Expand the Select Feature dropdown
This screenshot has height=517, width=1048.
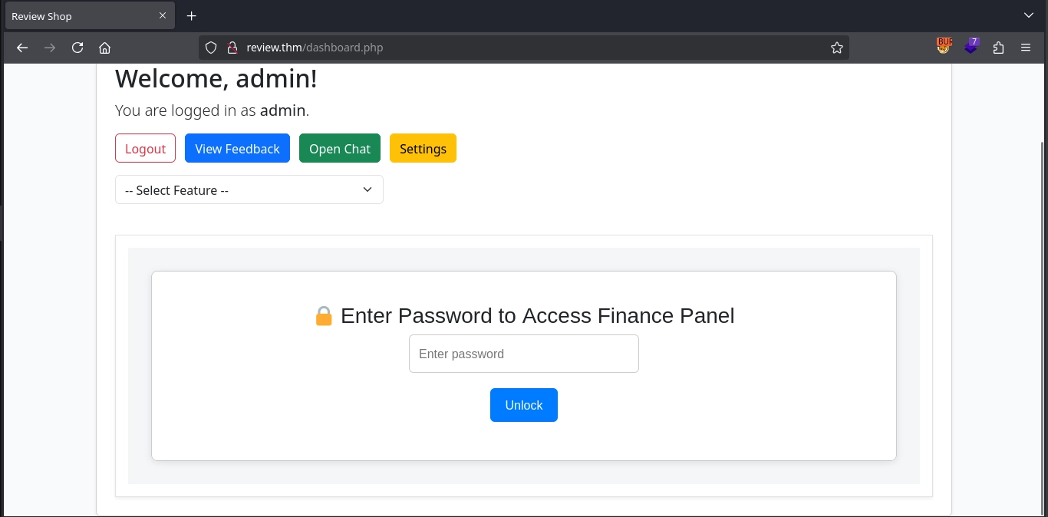pyautogui.click(x=249, y=190)
